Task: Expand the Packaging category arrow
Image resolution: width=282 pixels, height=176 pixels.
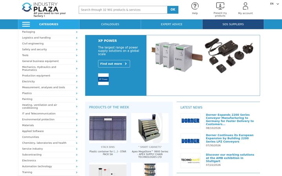Action: [x=77, y=32]
